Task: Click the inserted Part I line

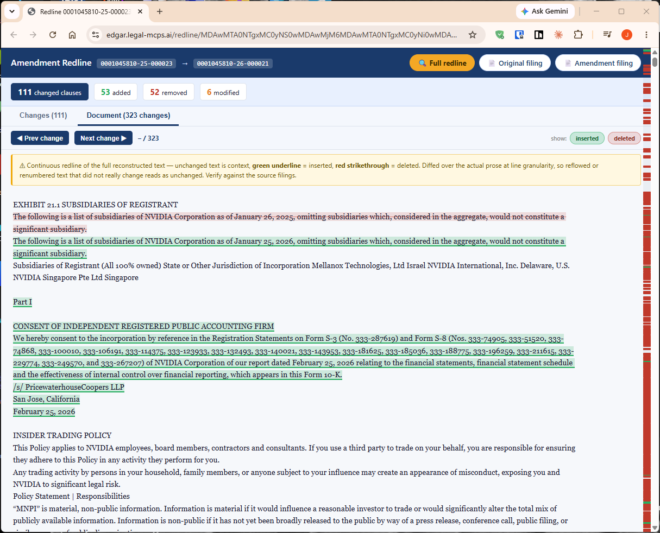Action: 22,302
